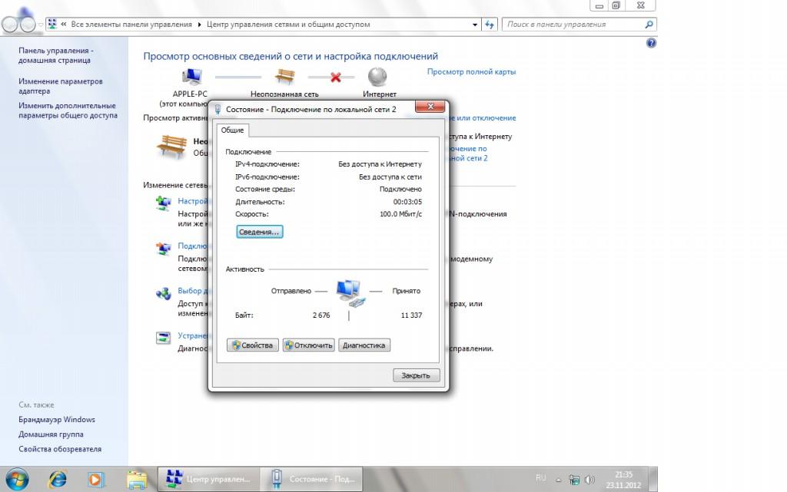Open Панель управления домашняя страница link

[55, 55]
